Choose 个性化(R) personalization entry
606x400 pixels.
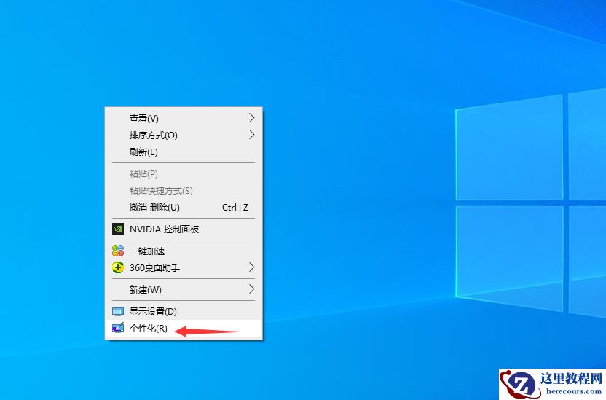184,328
